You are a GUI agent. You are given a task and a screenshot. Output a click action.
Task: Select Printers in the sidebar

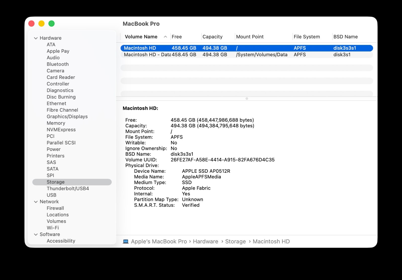[56, 155]
